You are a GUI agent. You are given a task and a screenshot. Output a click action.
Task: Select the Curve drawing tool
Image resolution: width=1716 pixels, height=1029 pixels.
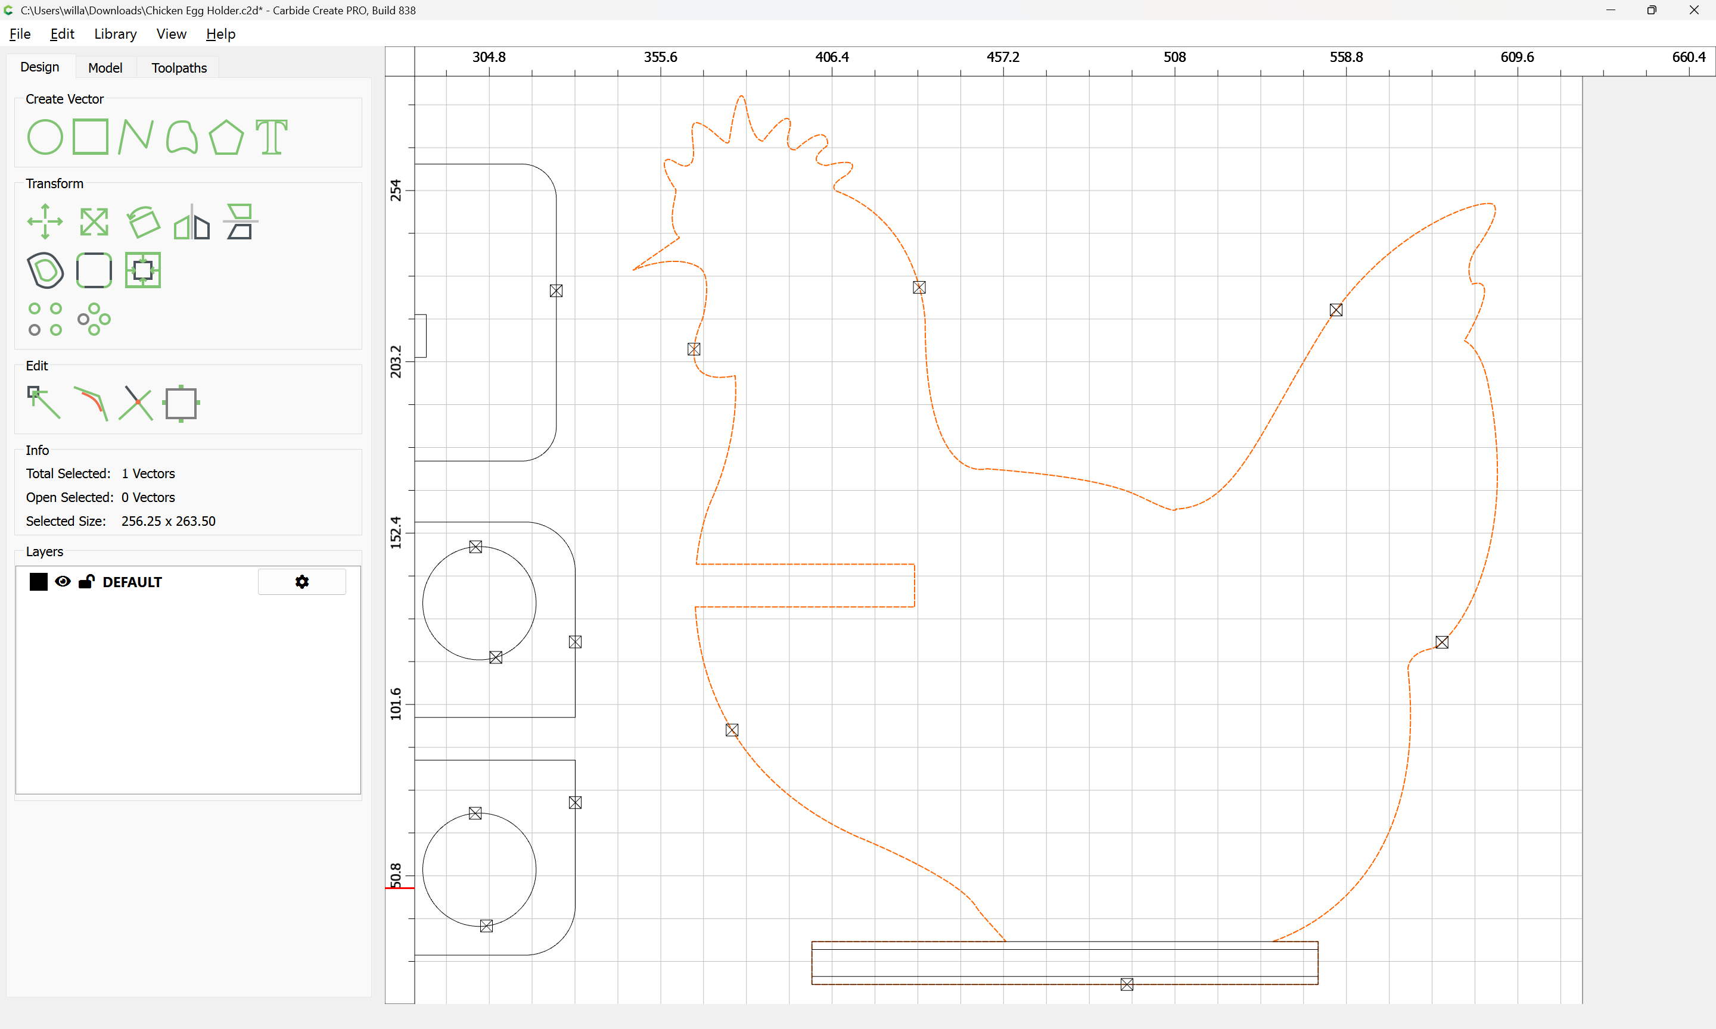[182, 136]
